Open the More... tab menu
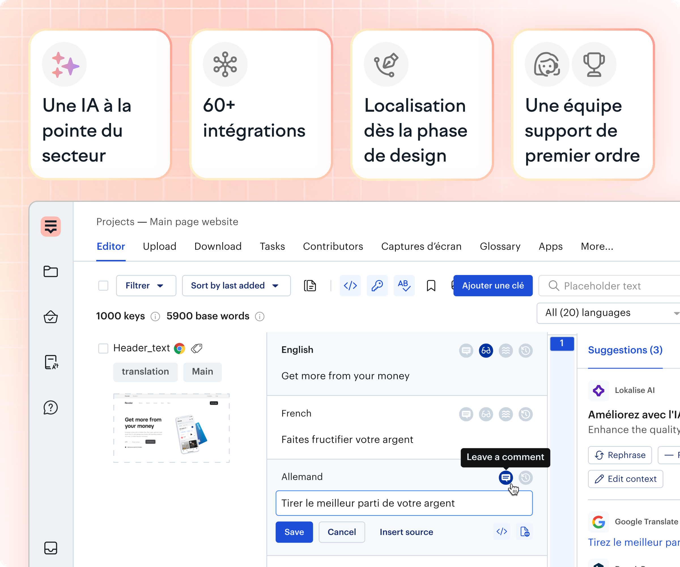This screenshot has height=567, width=680. [x=597, y=246]
